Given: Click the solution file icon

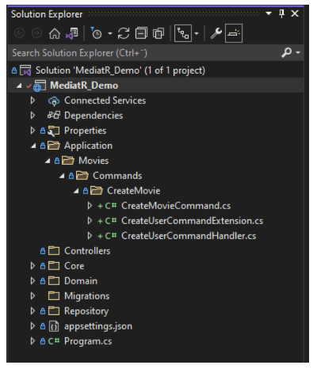Looking at the screenshot, I should click(25, 70).
